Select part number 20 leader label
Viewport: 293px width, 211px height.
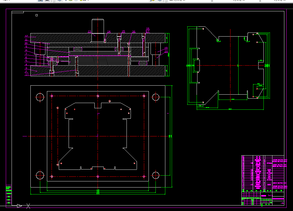[166, 52]
